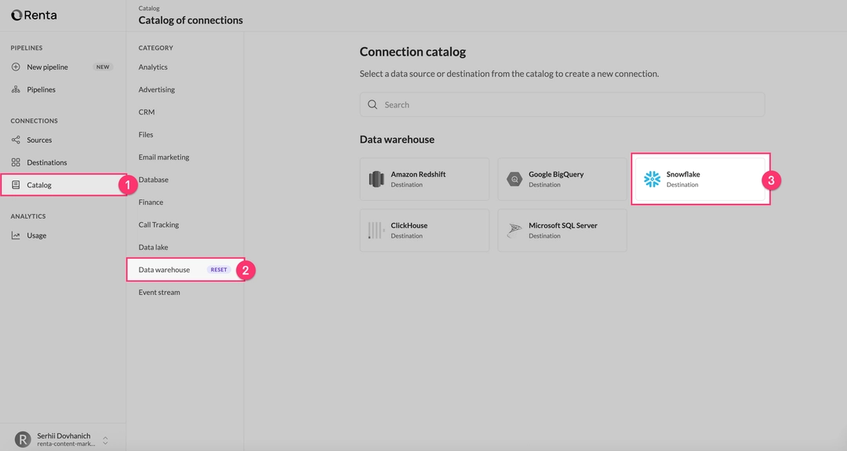The width and height of the screenshot is (847, 451).
Task: Select the Google BigQuery logo icon
Action: click(514, 180)
